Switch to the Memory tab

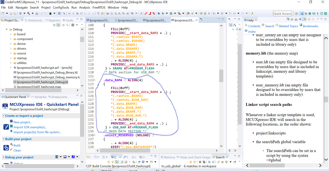click(168, 157)
